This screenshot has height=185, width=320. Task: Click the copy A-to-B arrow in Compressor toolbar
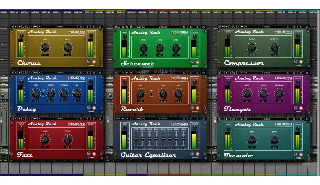(x=242, y=26)
